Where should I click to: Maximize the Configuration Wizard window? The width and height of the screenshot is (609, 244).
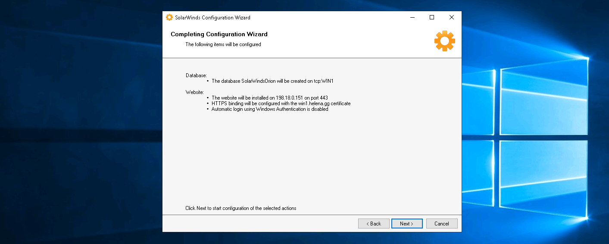432,18
